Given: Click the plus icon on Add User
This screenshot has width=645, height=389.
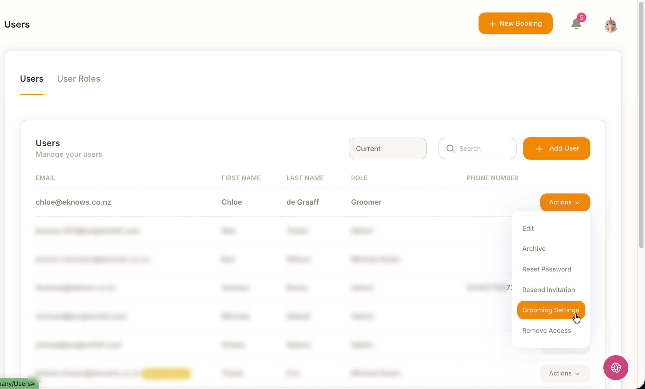Looking at the screenshot, I should pyautogui.click(x=539, y=149).
